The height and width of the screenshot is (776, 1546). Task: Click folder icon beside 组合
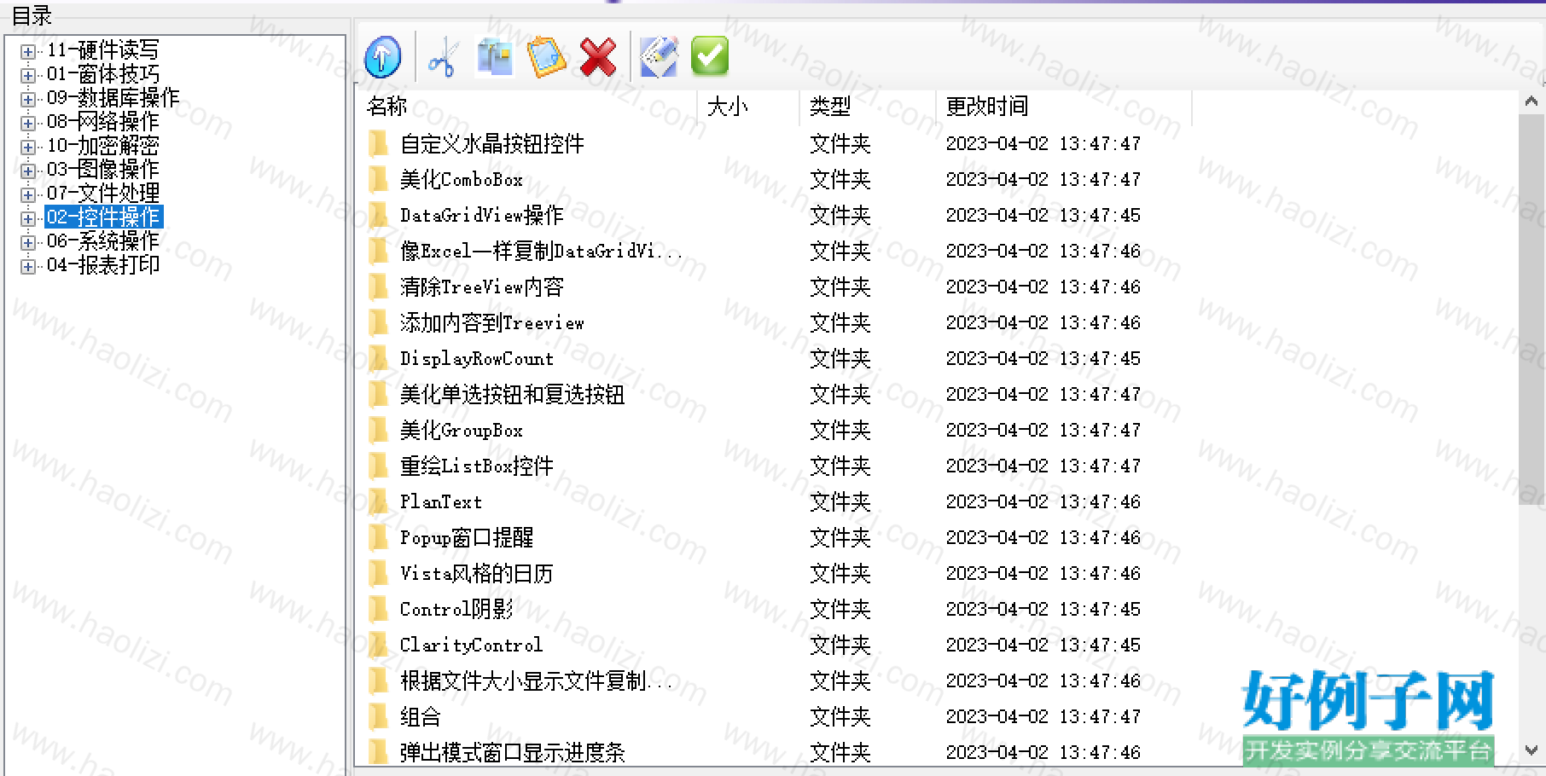tap(378, 716)
